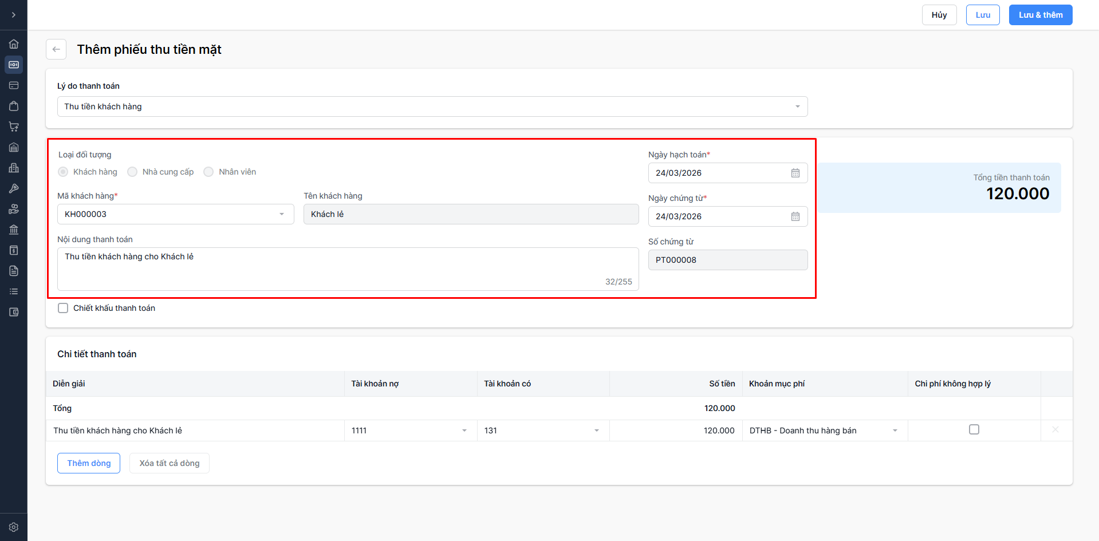Open Lý do thanh toán dropdown

point(432,106)
